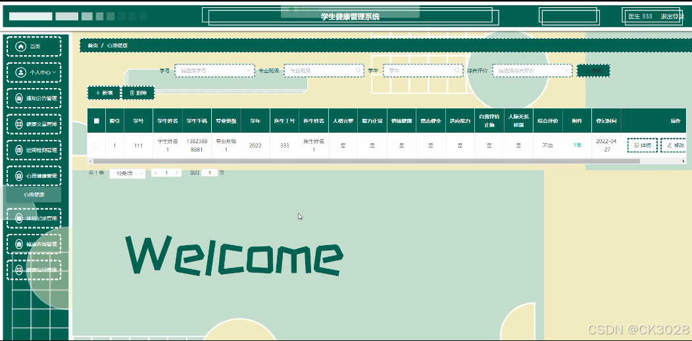Click the 登记时间 column header
Viewport: 692px width, 341px height.
coord(606,121)
